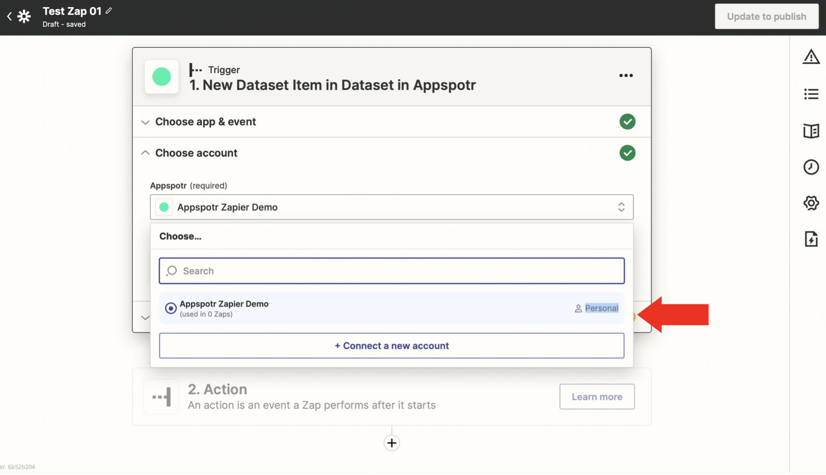The image size is (826, 475).
Task: Click the trigger title New Dataset Item
Action: (x=332, y=85)
